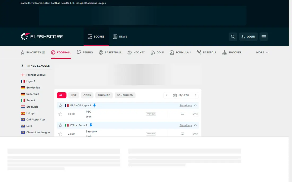Click the Lyon team name
Image resolution: width=292 pixels, height=182 pixels.
point(89,117)
